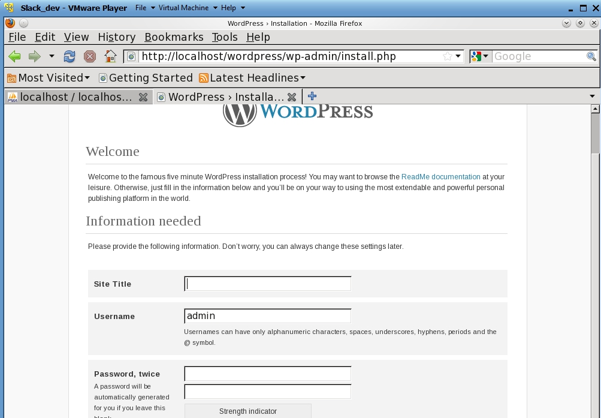Image resolution: width=601 pixels, height=418 pixels.
Task: Open the Firefox Help menu
Action: 258,37
